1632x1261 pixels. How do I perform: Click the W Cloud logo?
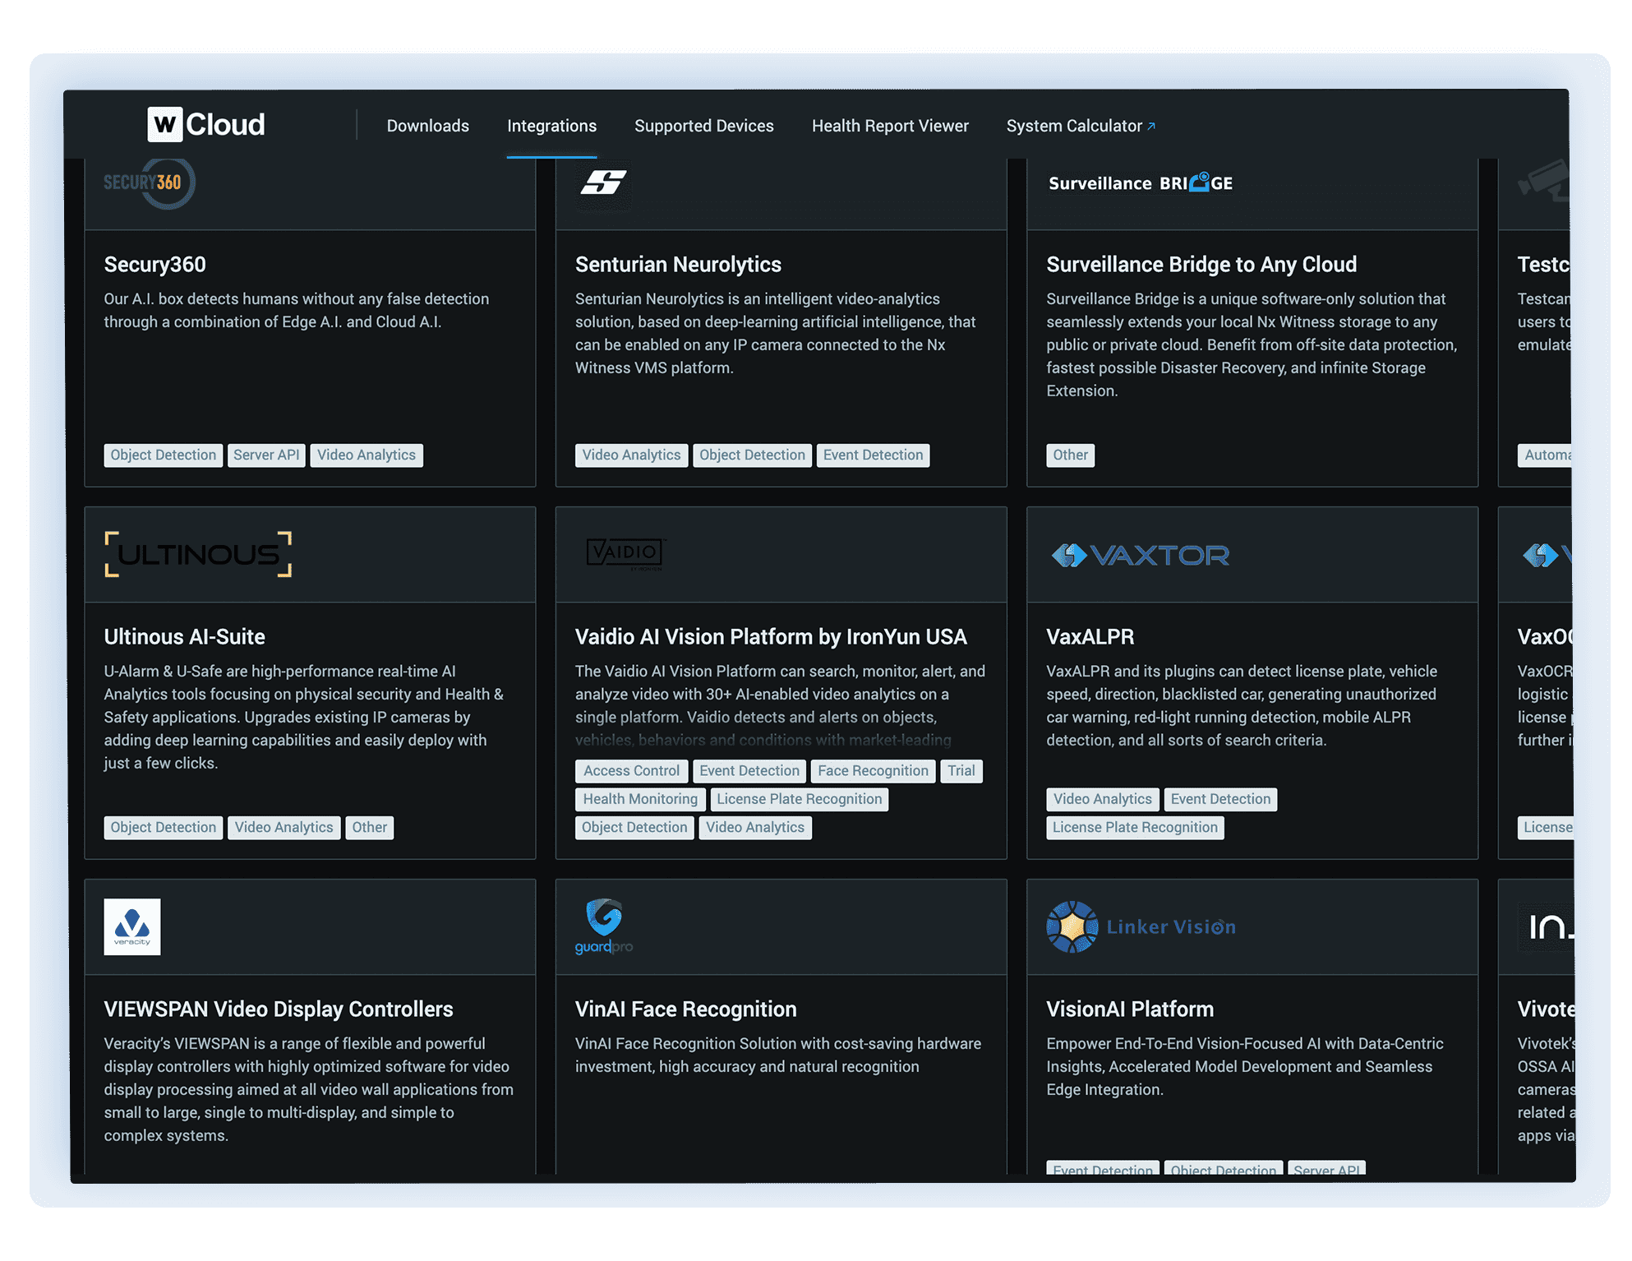206,125
